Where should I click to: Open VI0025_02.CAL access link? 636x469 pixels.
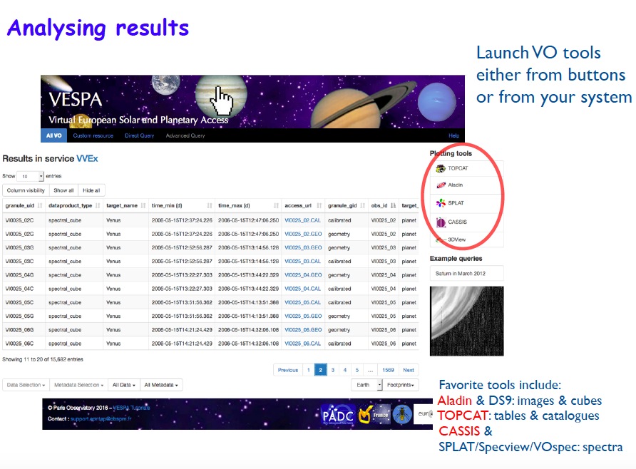pos(302,220)
